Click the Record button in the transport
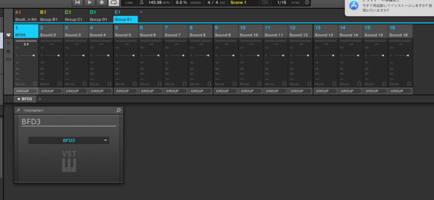This screenshot has width=434, height=200. [x=102, y=3]
